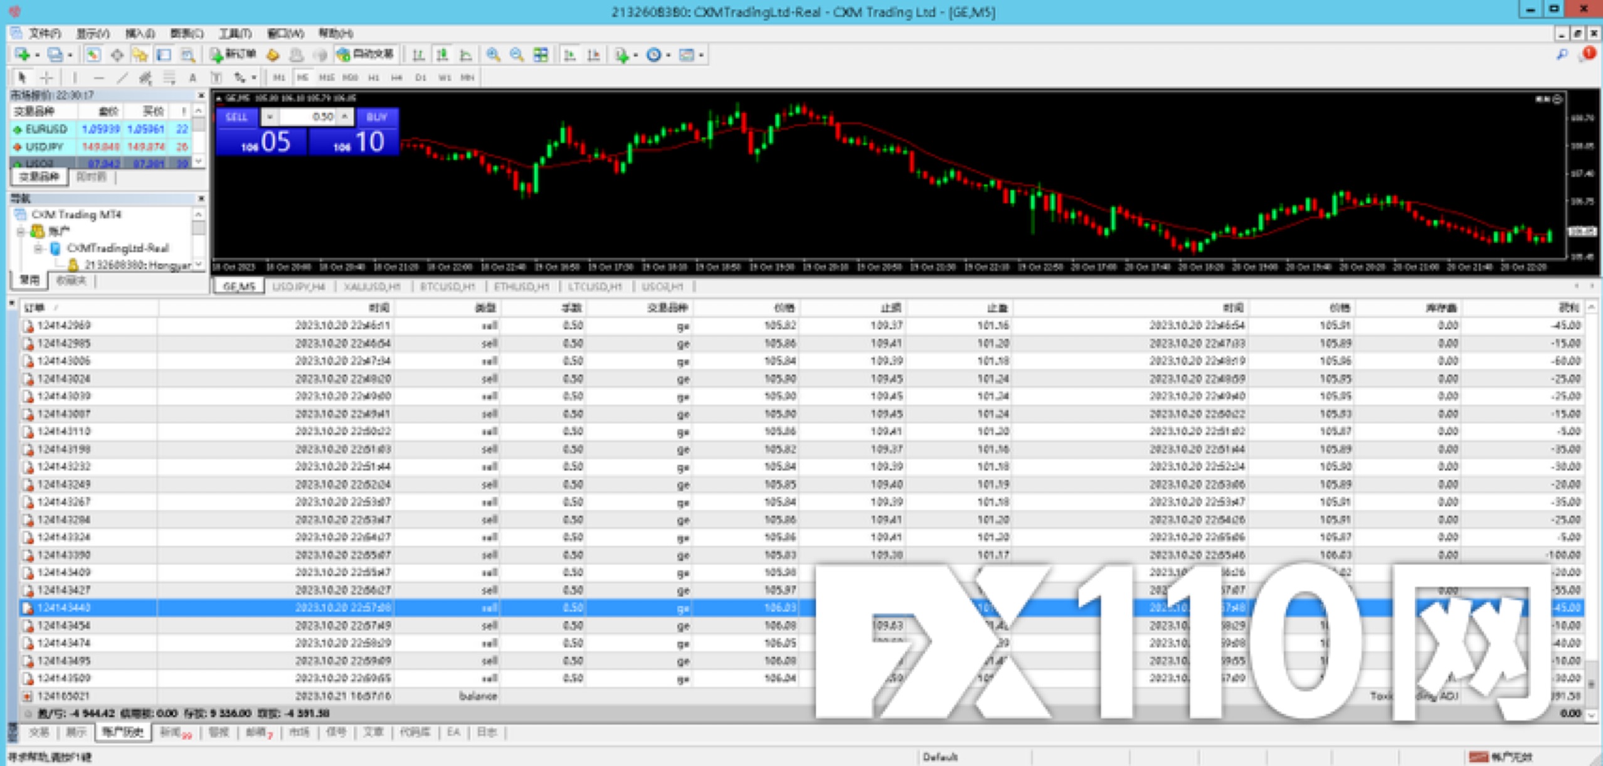Click the one-click BUY button
Screen dimensions: 1603x766
377,117
